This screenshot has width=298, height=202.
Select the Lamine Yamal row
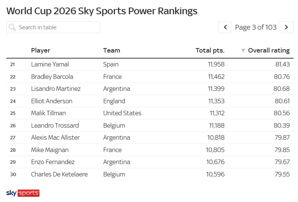[150, 64]
